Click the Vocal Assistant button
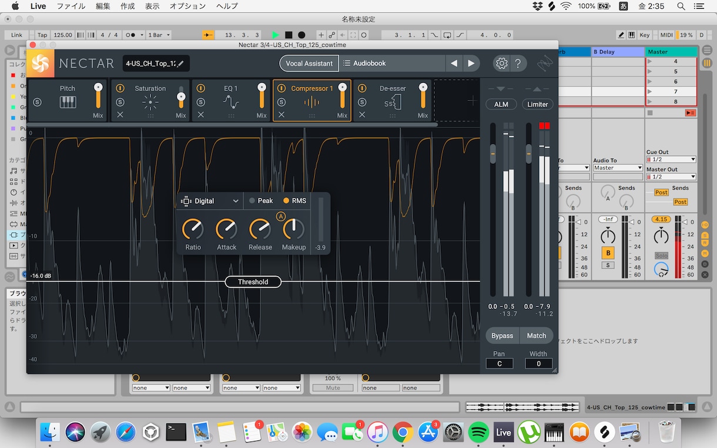Image resolution: width=717 pixels, height=448 pixels. click(x=309, y=63)
